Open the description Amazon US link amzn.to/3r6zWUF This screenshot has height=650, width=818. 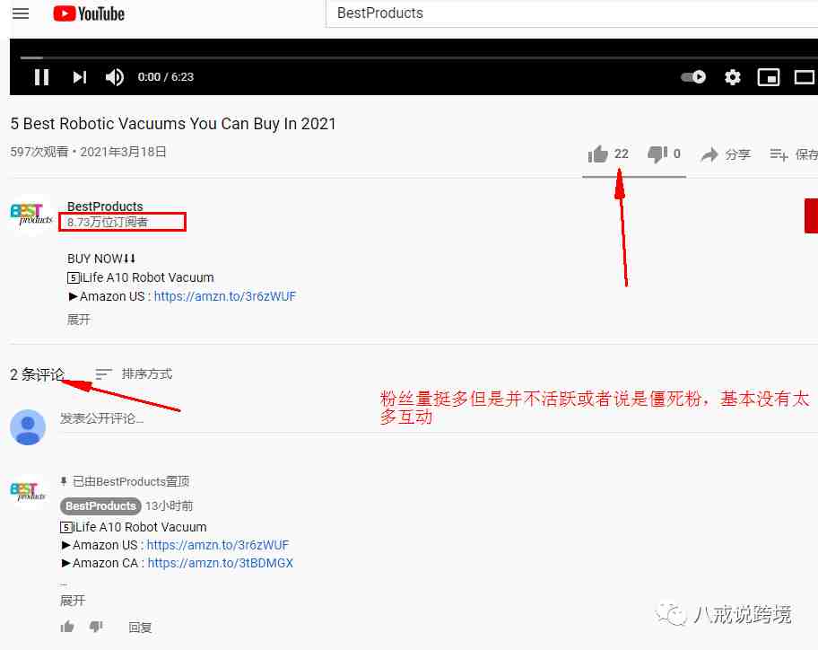tap(225, 296)
